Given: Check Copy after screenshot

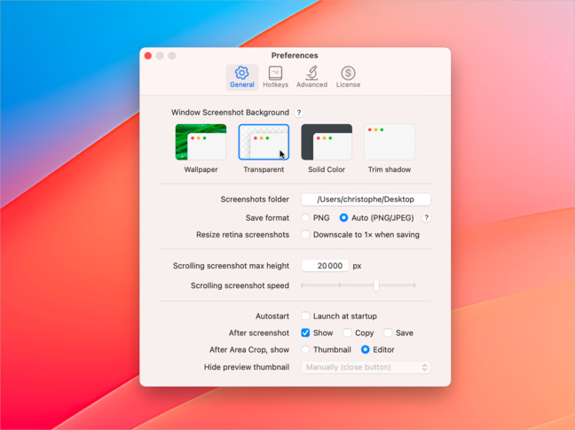Looking at the screenshot, I should tap(347, 333).
